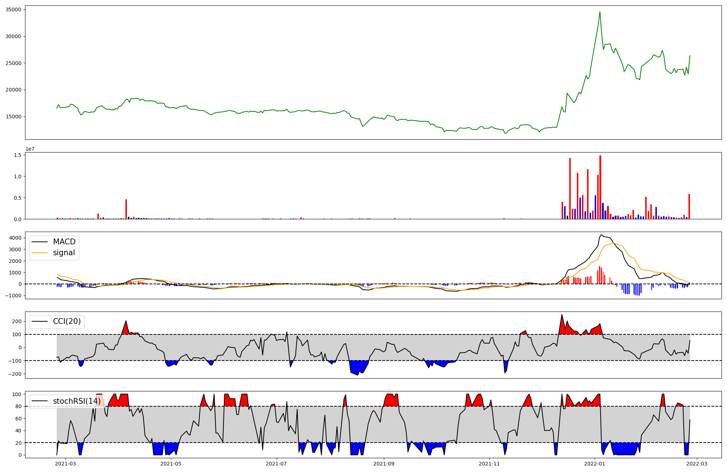Click the 2021-05 x-axis date label
Viewport: 727px width, 472px height.
pos(171,464)
